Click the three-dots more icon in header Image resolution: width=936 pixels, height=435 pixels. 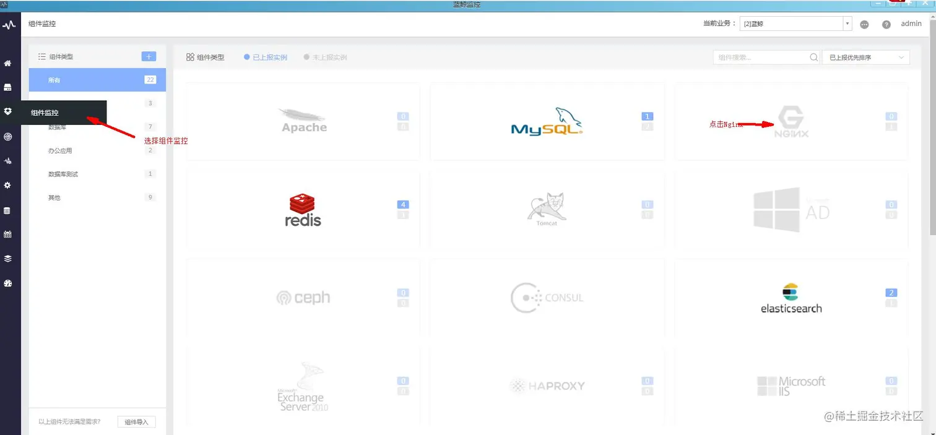tap(865, 25)
